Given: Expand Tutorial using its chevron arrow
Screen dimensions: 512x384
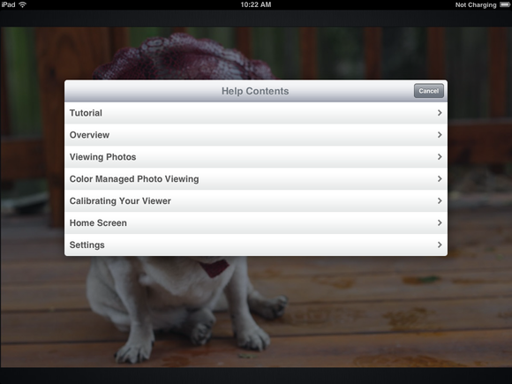Looking at the screenshot, I should (x=440, y=113).
